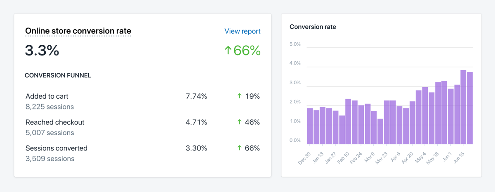This screenshot has width=495, height=192.
Task: Click the first purple bar at Dec 30
Action: [310, 126]
